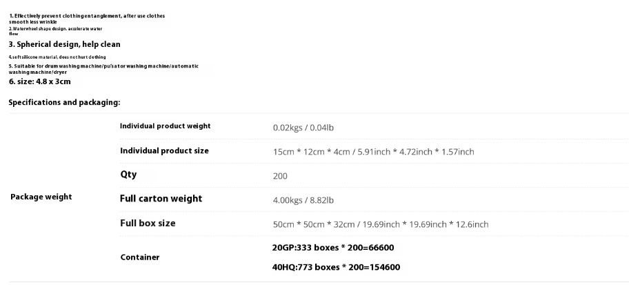Click the 40HQ:773 boxes line

(336, 267)
